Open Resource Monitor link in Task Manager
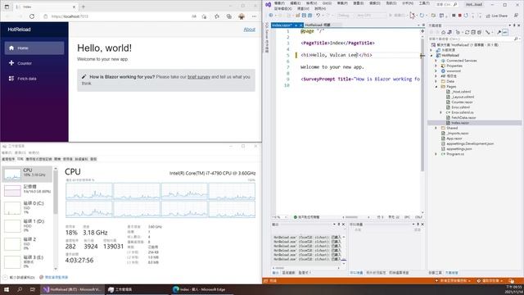Viewport: 524px width, 295px height. (x=54, y=277)
